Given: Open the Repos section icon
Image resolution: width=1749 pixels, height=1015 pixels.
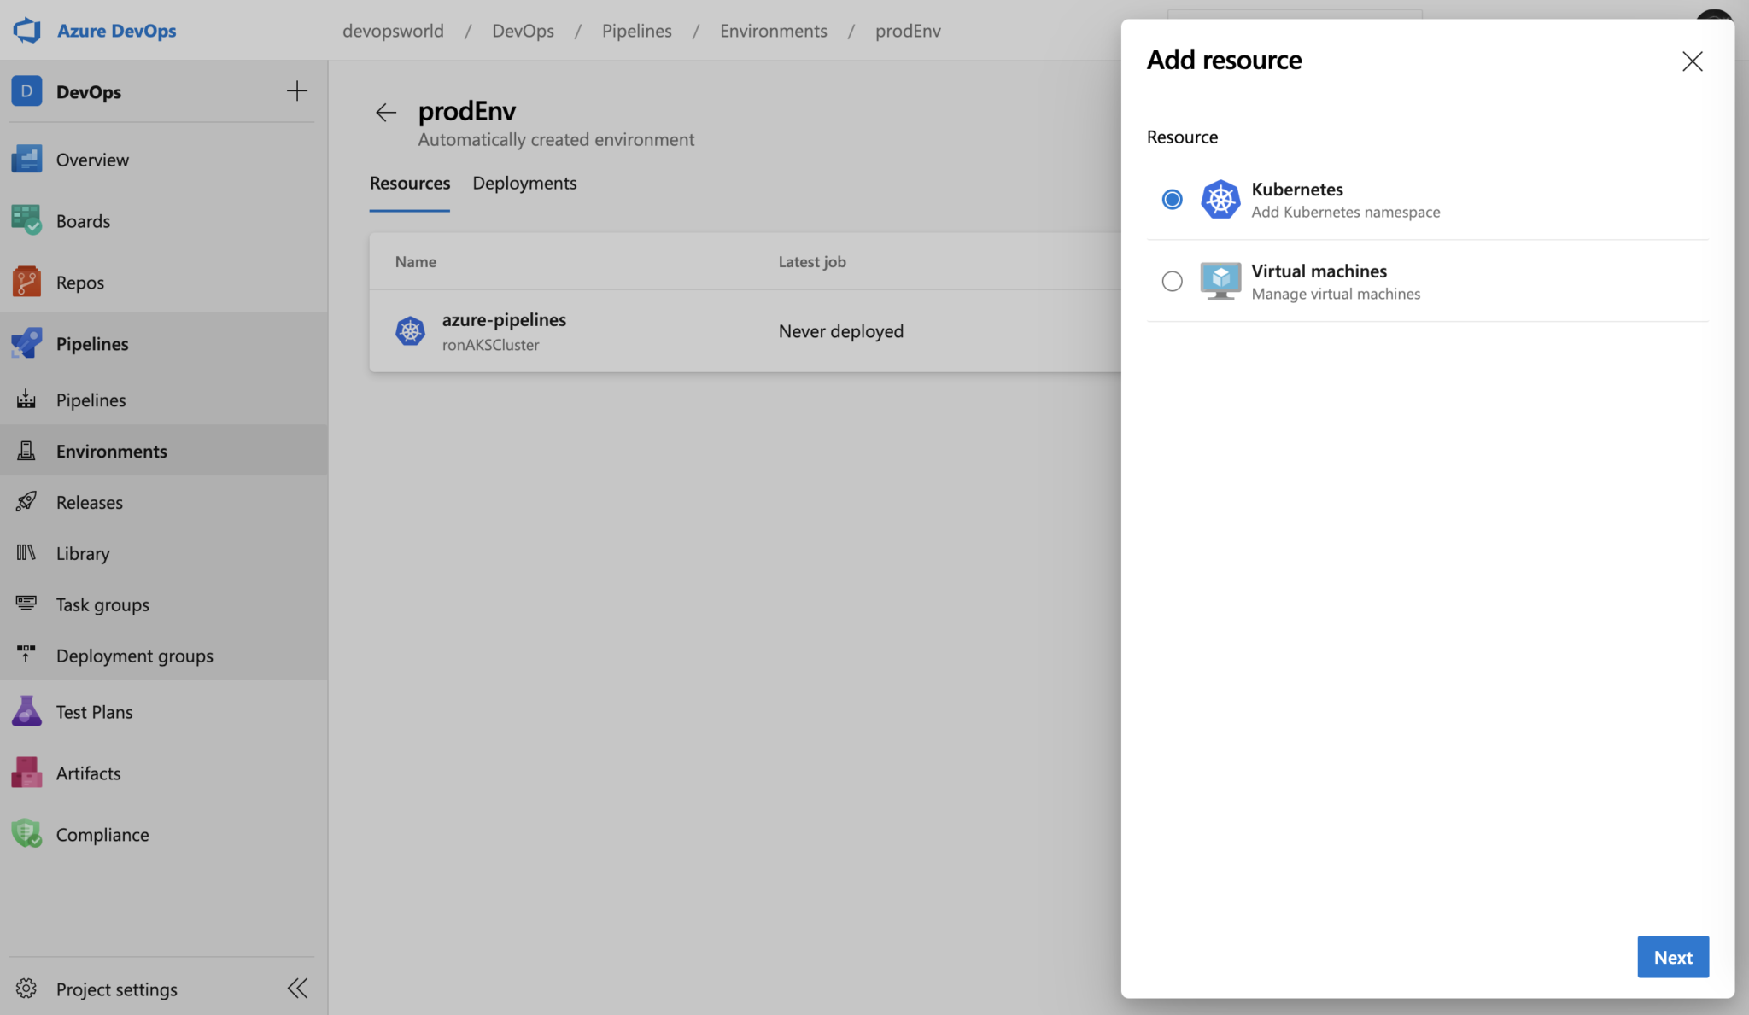Looking at the screenshot, I should 26,282.
